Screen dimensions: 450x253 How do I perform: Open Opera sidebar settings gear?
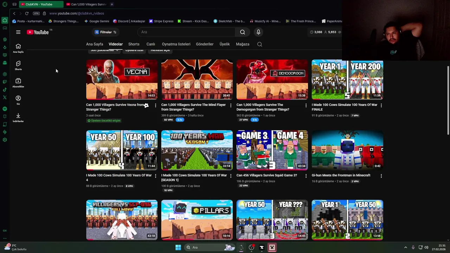(5, 140)
